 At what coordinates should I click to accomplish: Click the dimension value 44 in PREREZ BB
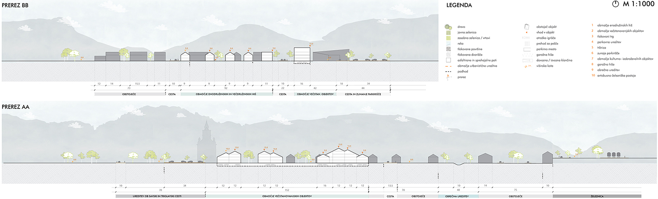click(362, 88)
